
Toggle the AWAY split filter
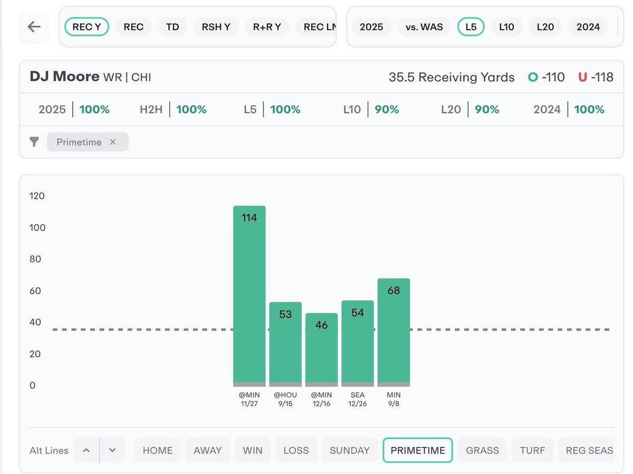(x=208, y=450)
